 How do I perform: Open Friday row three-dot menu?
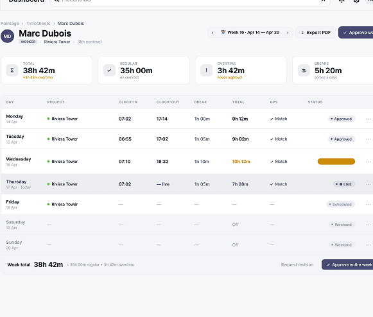(x=369, y=205)
